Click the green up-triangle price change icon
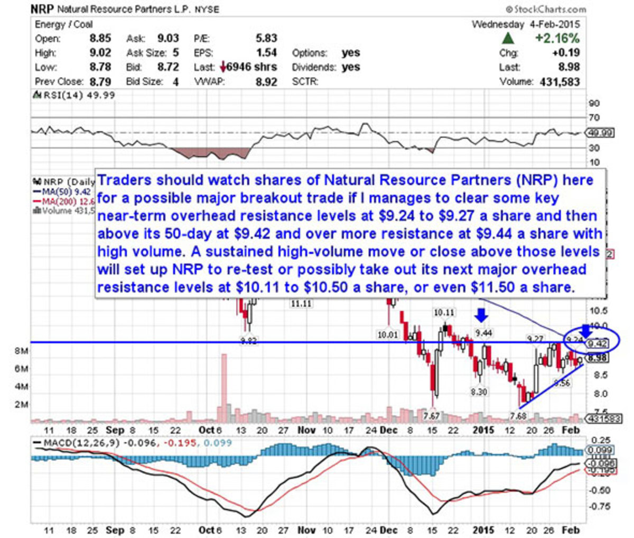Screen dimensions: 634x538 click(x=507, y=38)
